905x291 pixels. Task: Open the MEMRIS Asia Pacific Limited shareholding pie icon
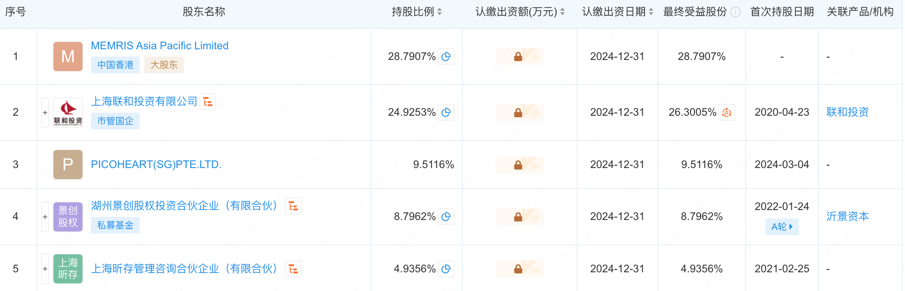point(446,57)
